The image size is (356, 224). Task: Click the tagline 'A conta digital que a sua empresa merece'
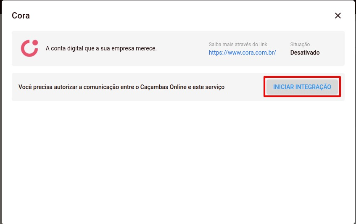tap(101, 48)
